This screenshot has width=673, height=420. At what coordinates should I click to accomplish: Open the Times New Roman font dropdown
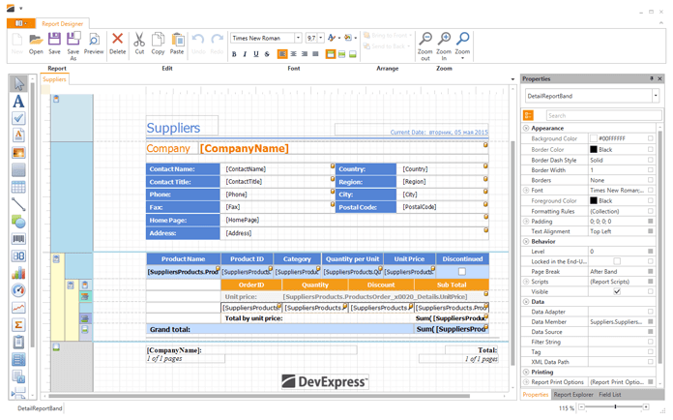click(x=298, y=38)
